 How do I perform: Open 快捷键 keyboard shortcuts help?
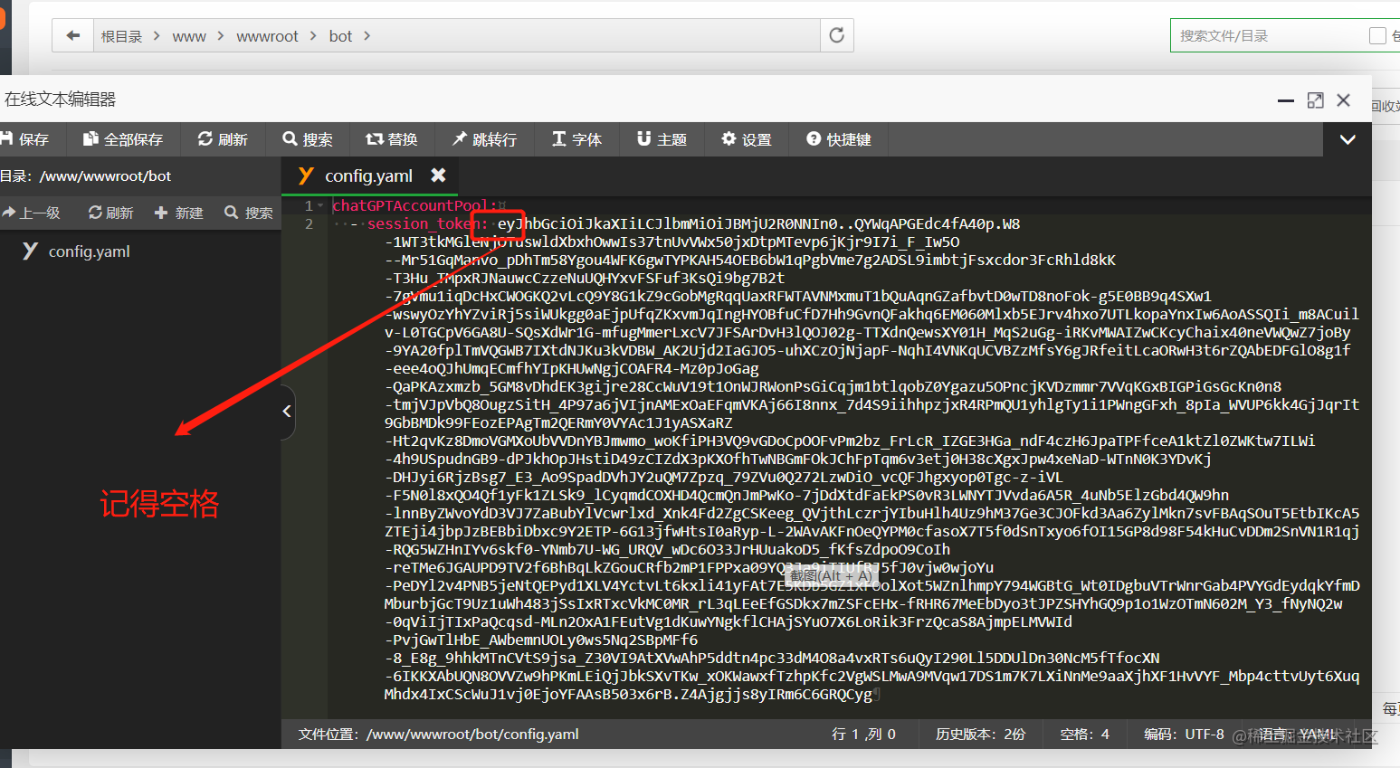click(x=837, y=139)
